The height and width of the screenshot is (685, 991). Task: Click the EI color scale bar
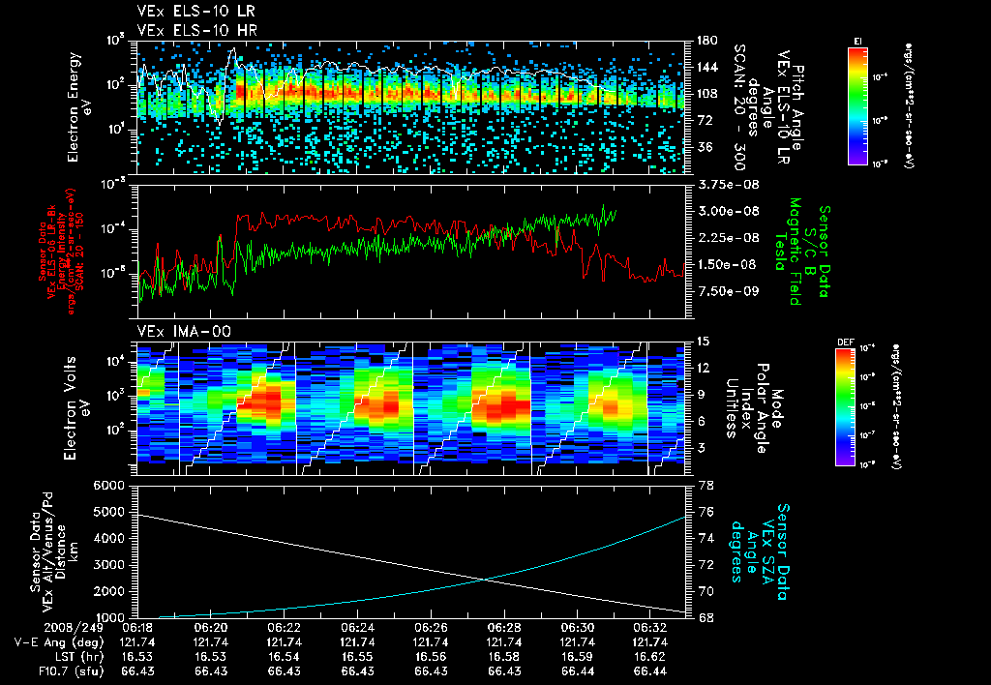tap(857, 105)
